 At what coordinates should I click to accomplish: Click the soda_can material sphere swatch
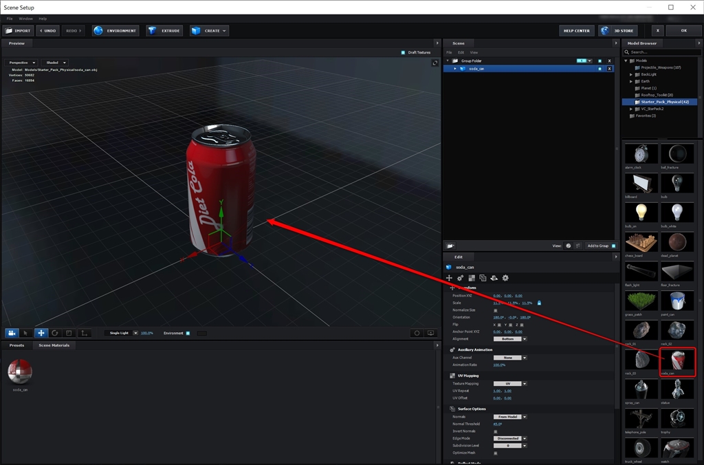pyautogui.click(x=20, y=372)
